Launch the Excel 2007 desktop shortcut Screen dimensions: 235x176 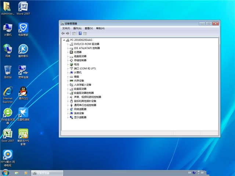pyautogui.click(x=8, y=135)
